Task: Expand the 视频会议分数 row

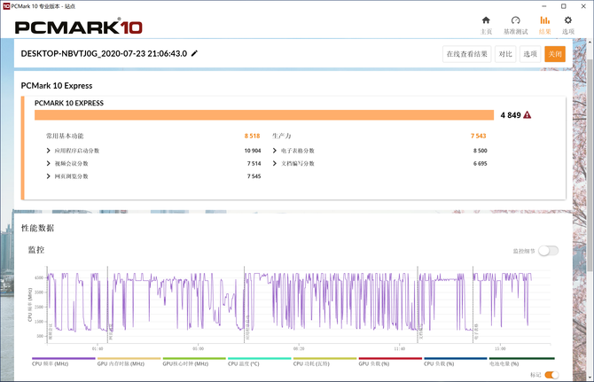Action: (x=48, y=163)
